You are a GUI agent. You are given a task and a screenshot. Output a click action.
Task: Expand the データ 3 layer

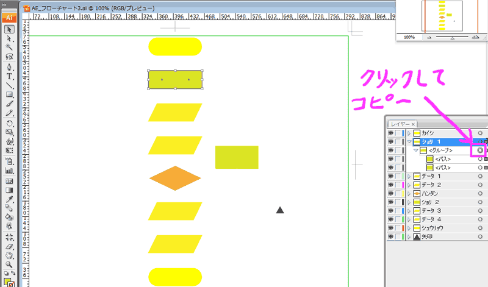[409, 211]
